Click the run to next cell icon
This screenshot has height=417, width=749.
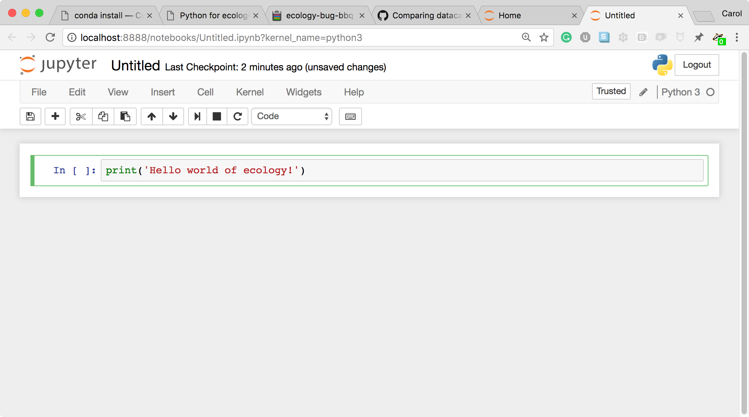(197, 116)
